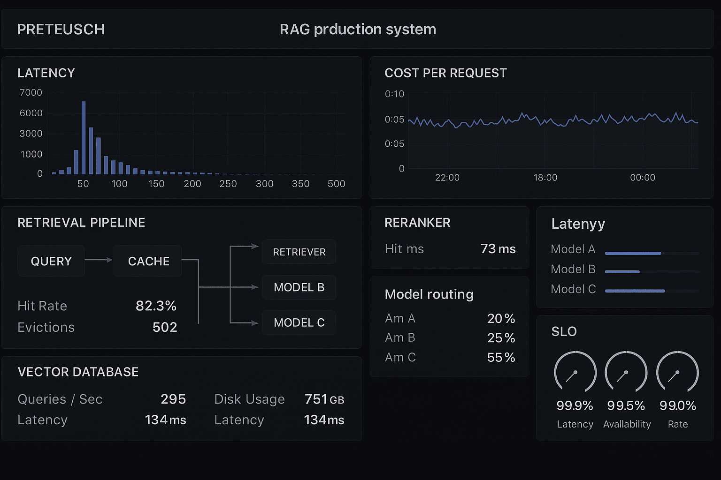Click the 0:10 y-axis label on the cost chart

pyautogui.click(x=394, y=94)
